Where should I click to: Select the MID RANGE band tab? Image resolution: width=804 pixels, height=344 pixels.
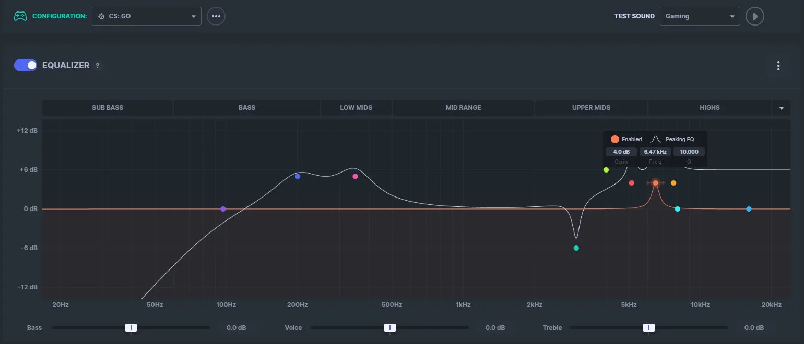click(x=463, y=108)
